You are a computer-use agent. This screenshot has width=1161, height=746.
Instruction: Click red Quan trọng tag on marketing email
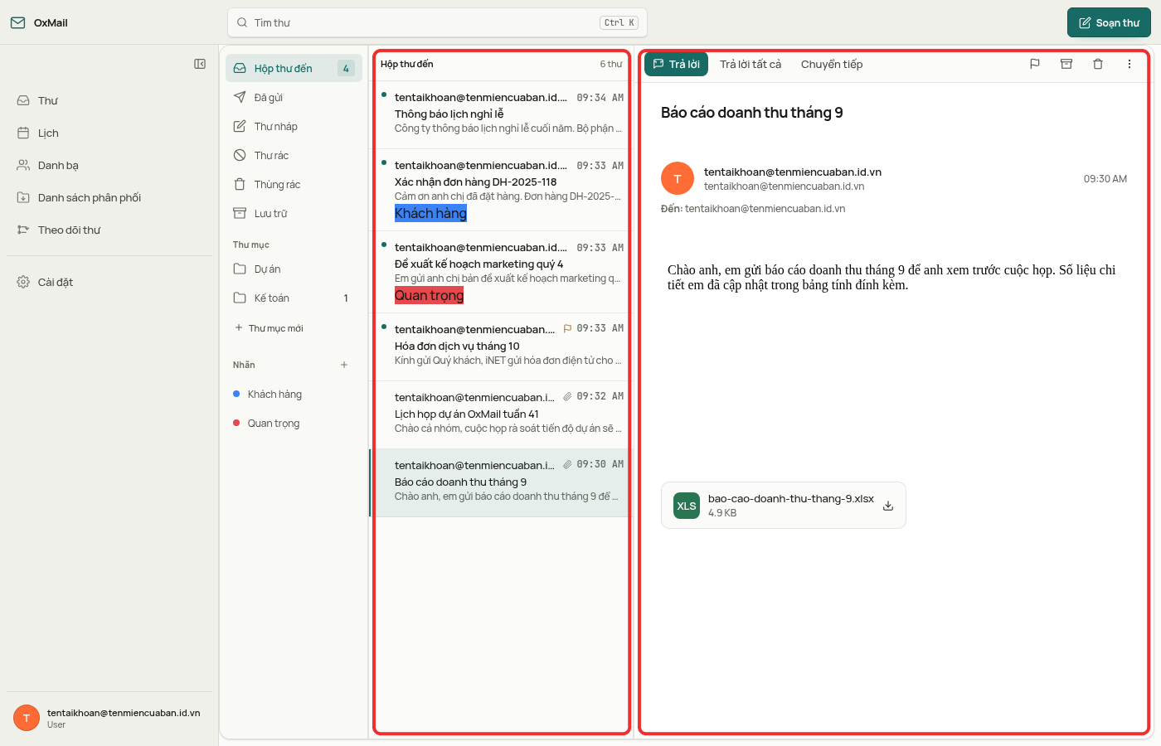tap(429, 295)
